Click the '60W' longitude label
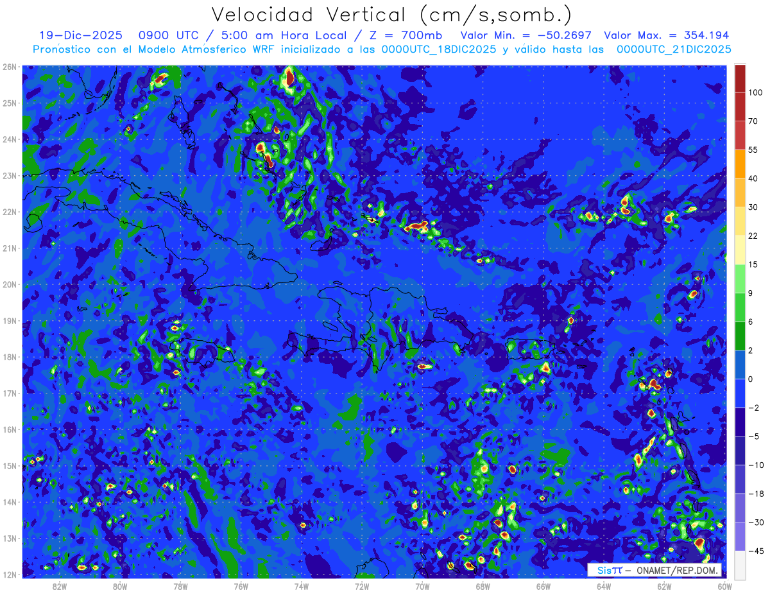 (x=725, y=586)
